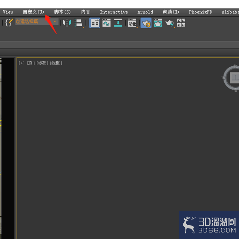The width and height of the screenshot is (239, 239).
Task: Expand the 创建选择集 dropdown arrow
Action: pos(55,22)
